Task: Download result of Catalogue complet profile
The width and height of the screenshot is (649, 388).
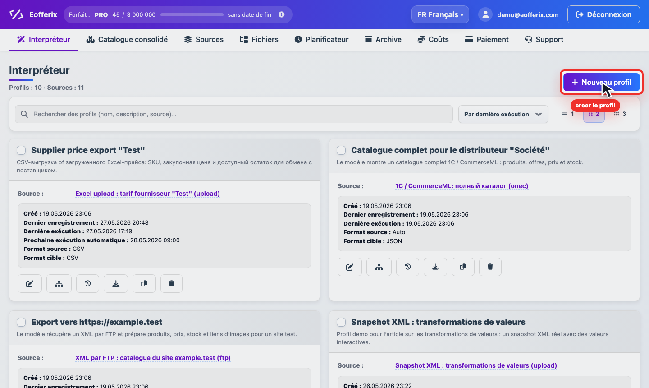Action: pyautogui.click(x=435, y=267)
